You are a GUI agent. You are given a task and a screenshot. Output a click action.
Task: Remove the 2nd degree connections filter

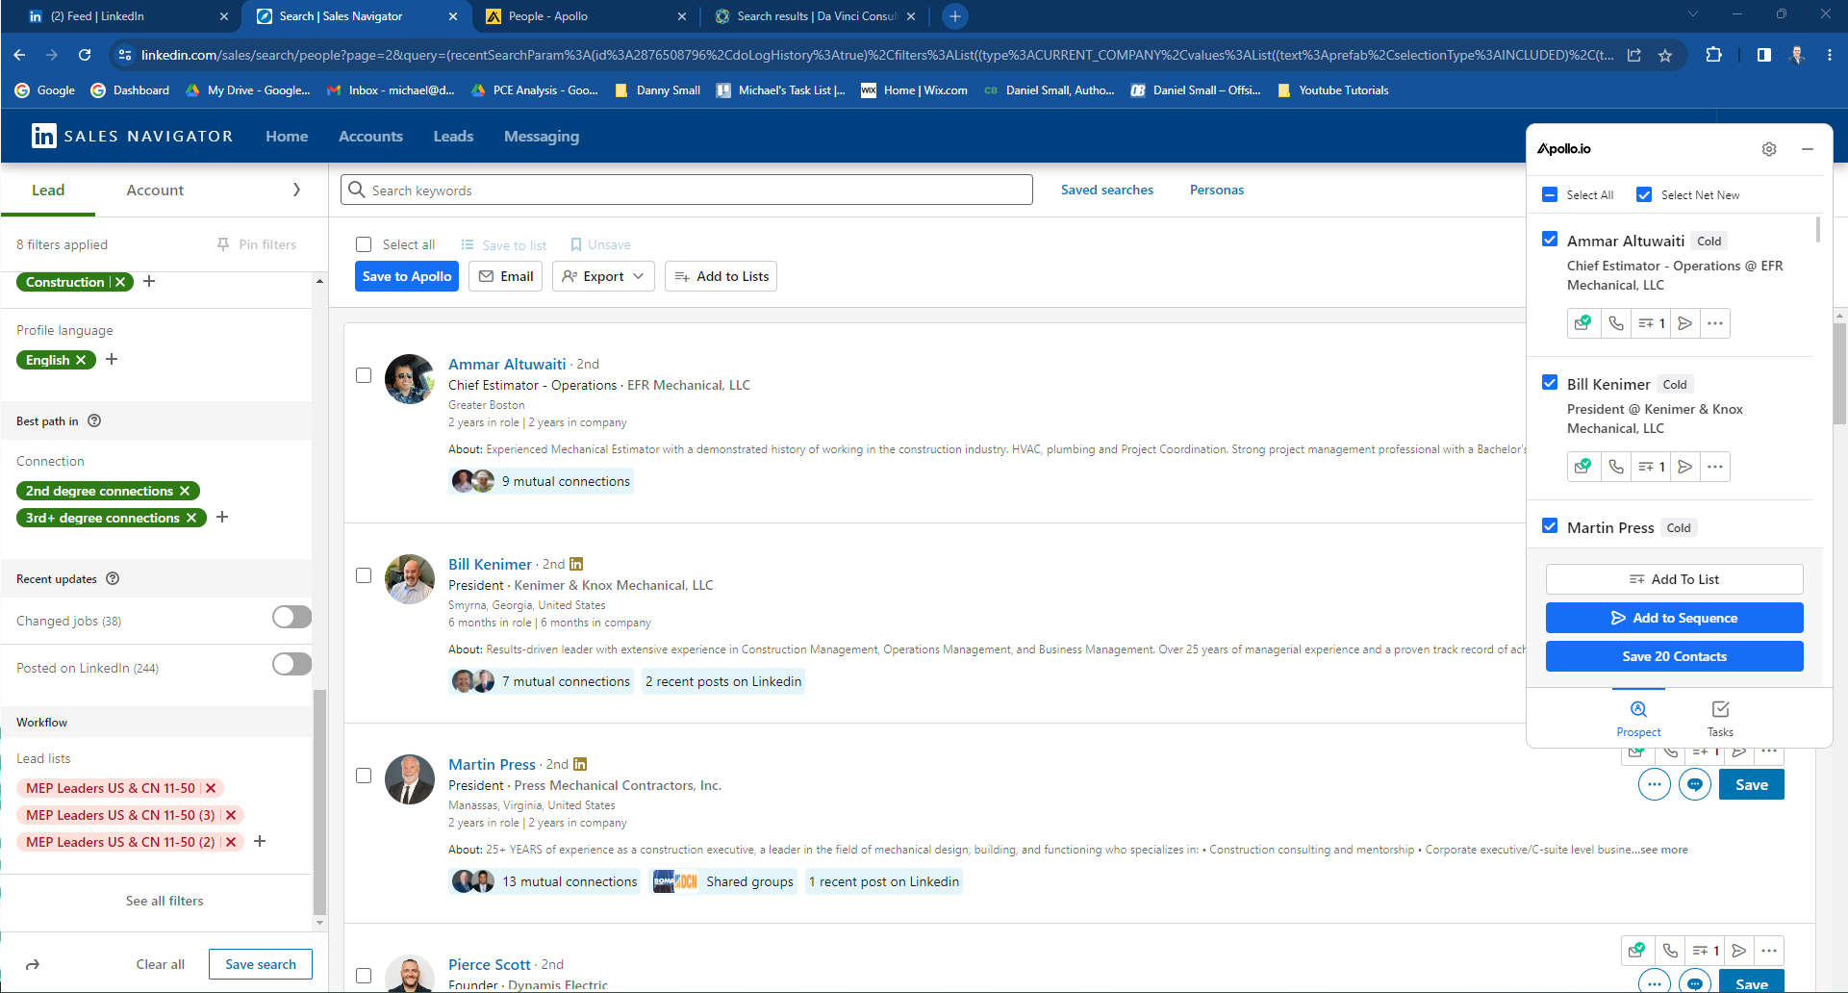click(185, 491)
